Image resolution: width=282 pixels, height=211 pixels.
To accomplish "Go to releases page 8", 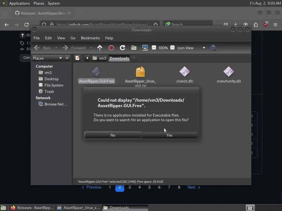I will click(179, 187).
